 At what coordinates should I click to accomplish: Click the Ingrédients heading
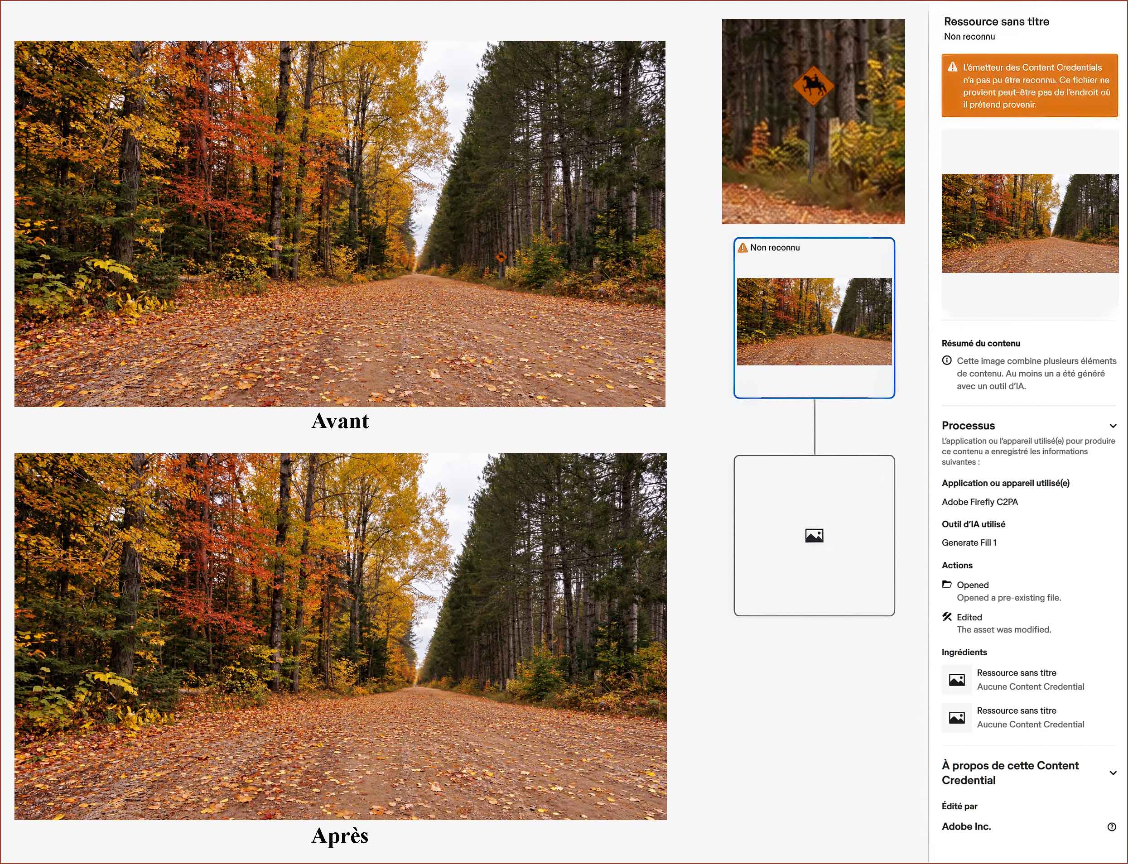click(964, 652)
